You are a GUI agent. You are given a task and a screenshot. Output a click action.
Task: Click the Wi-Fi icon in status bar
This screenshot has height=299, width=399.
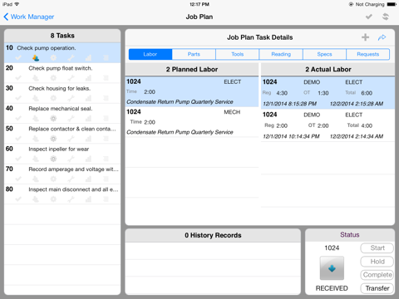point(17,4)
